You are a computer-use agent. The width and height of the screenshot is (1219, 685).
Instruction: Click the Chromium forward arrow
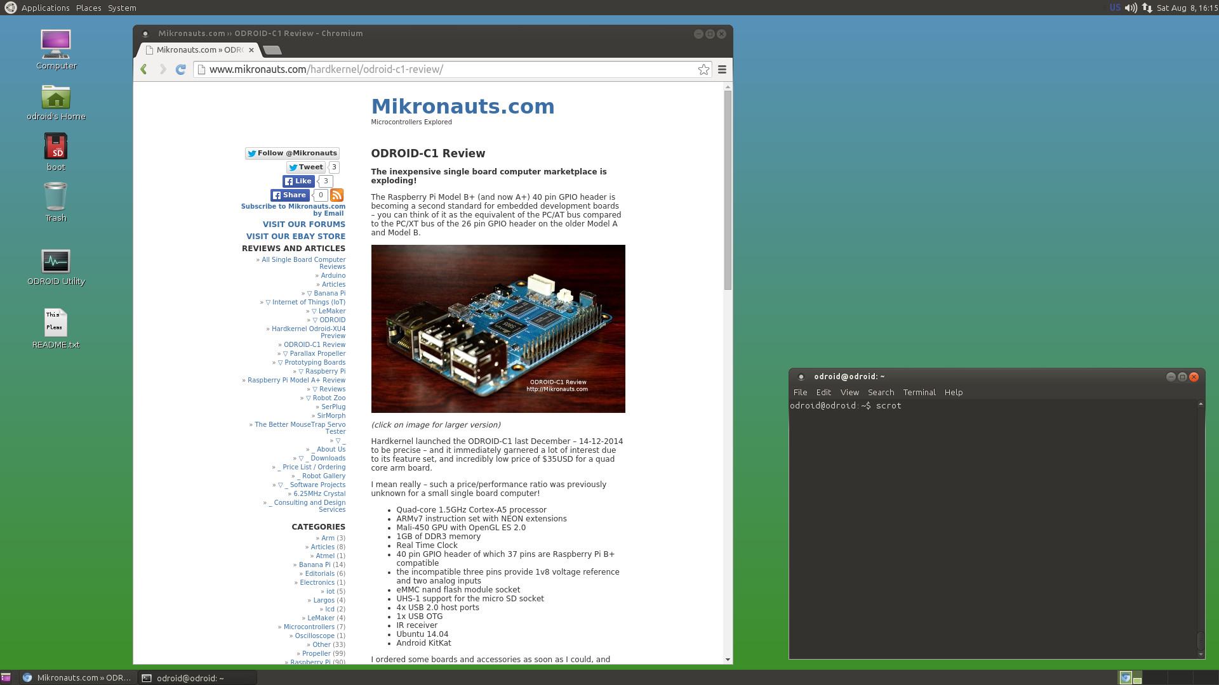coord(163,70)
